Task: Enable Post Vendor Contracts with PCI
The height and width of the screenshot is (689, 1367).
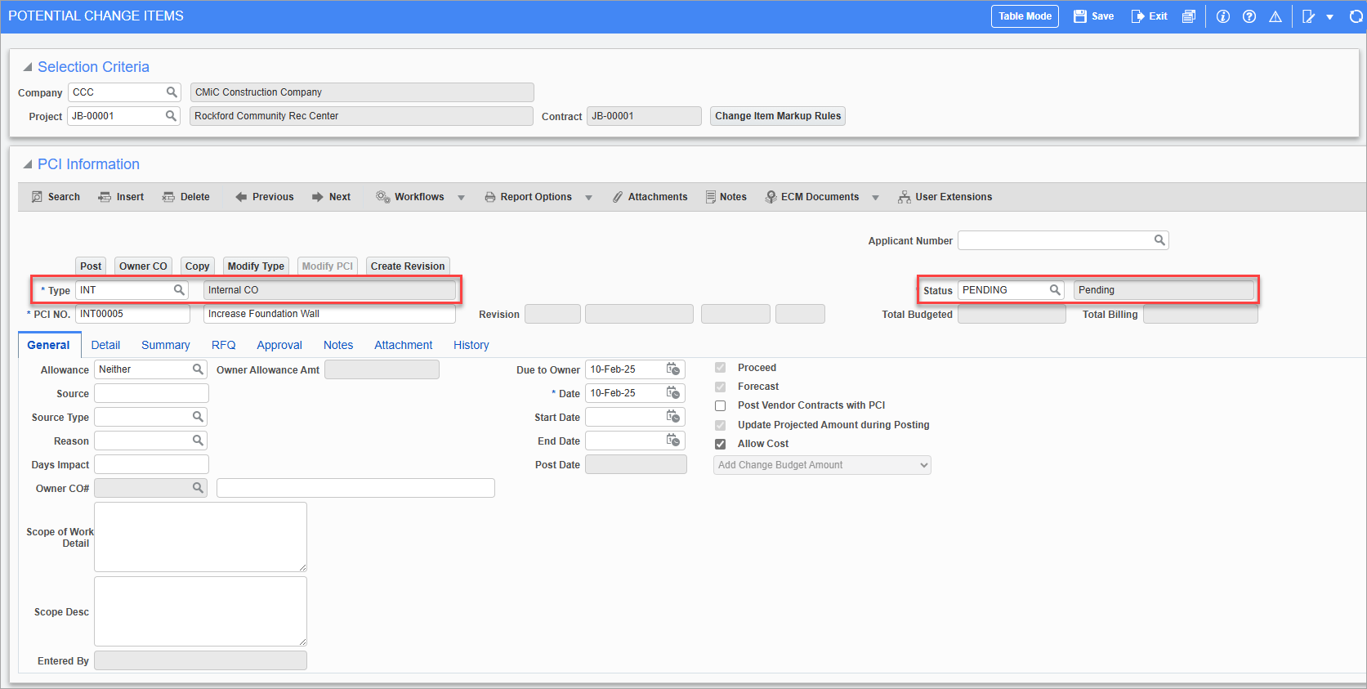Action: (721, 405)
